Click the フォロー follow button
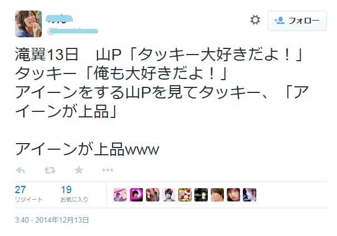Image resolution: width=337 pixels, height=236 pixels. tap(297, 21)
